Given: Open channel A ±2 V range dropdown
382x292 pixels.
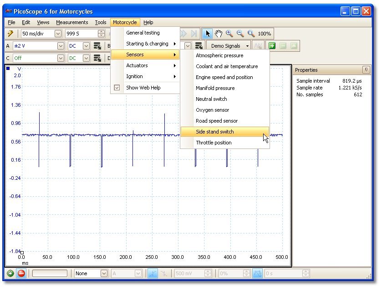Looking at the screenshot, I should 61,46.
